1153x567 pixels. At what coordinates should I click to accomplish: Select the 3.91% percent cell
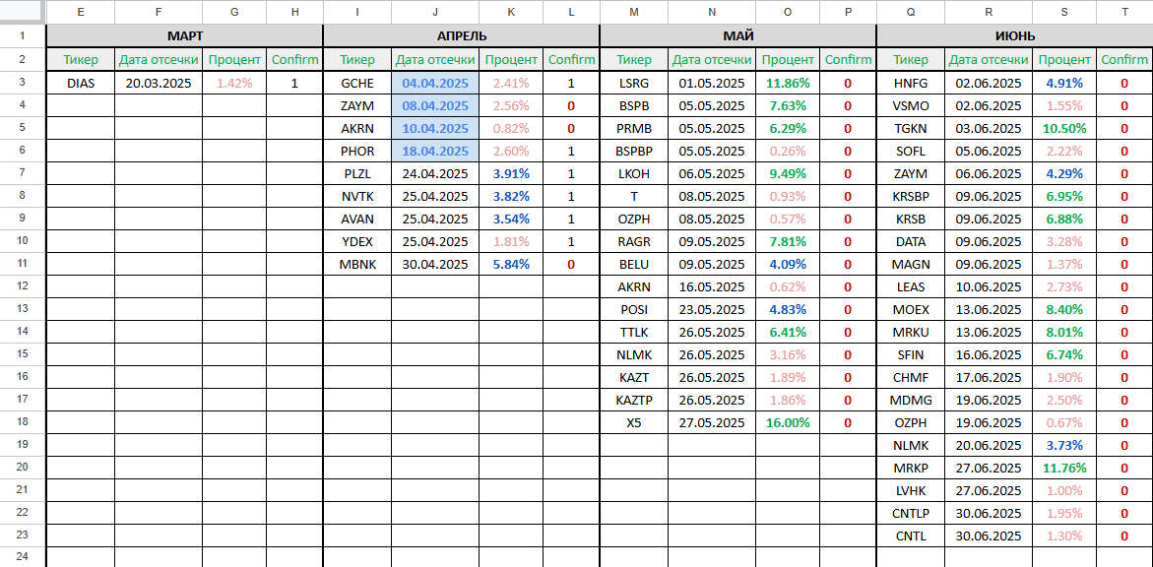point(511,173)
